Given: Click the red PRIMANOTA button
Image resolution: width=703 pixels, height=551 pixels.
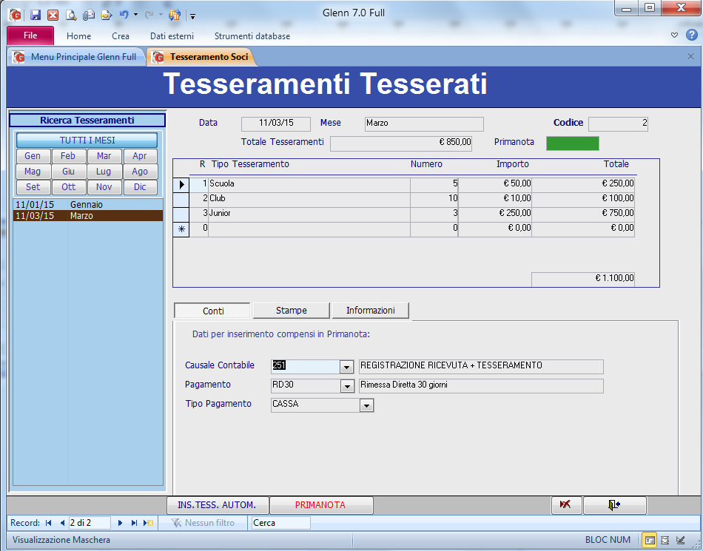Looking at the screenshot, I should pos(321,505).
